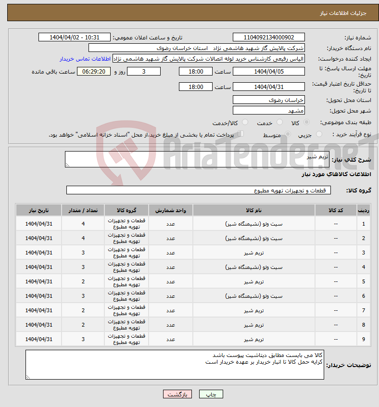
Task: Click the quantity cell in row 9
Action: click(83, 339)
